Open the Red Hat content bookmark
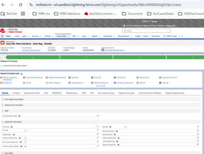This screenshot has height=154, width=204. pos(100,13)
